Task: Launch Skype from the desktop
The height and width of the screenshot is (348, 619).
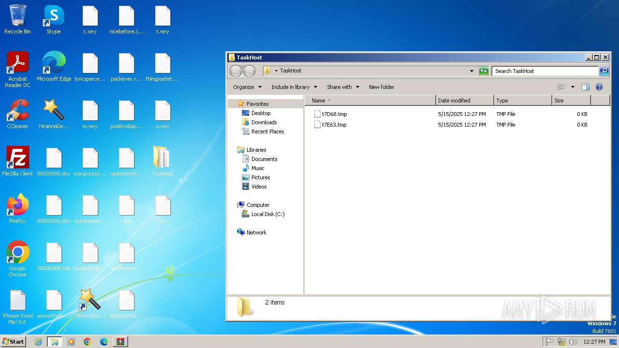Action: tap(54, 20)
